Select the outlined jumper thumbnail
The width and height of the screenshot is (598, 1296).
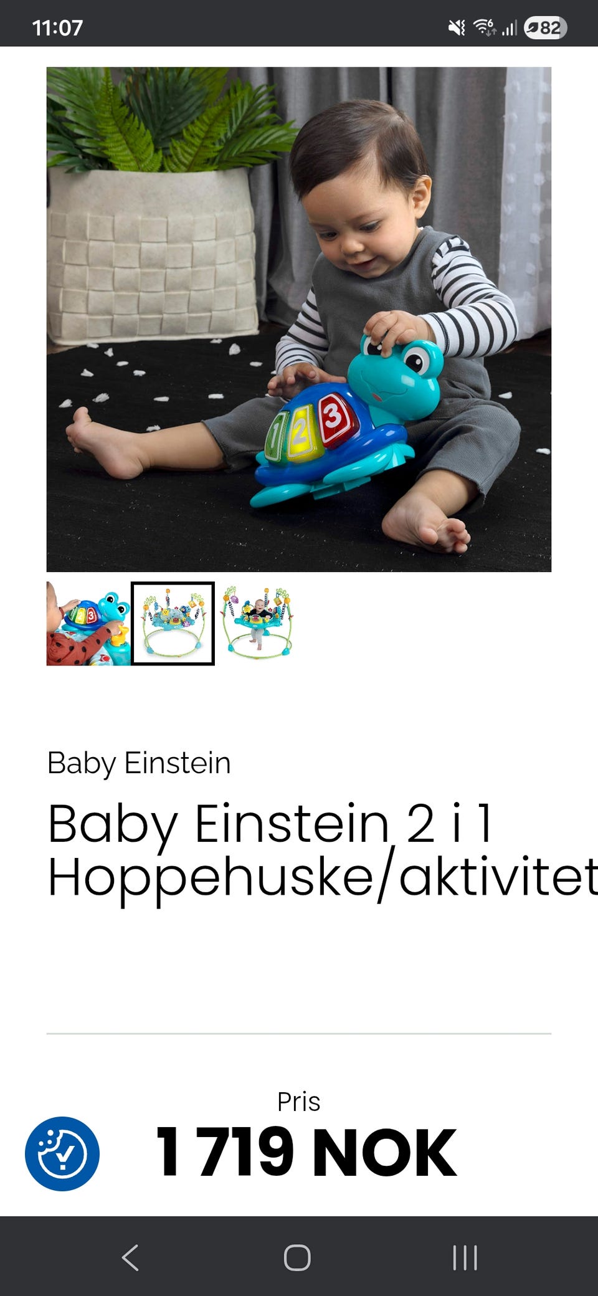coord(173,624)
